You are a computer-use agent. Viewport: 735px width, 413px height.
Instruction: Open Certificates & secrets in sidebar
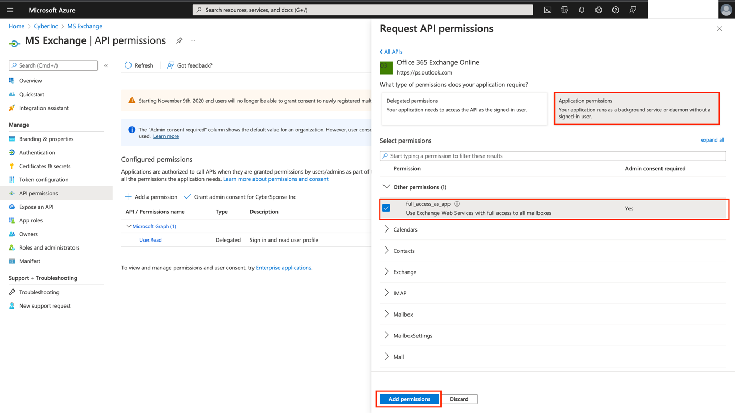point(45,166)
